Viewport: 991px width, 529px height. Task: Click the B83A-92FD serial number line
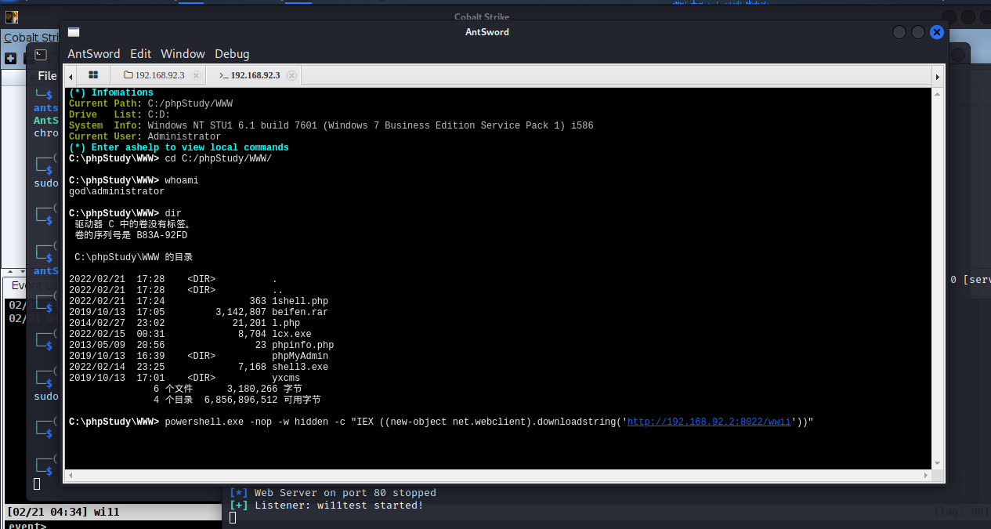click(131, 235)
